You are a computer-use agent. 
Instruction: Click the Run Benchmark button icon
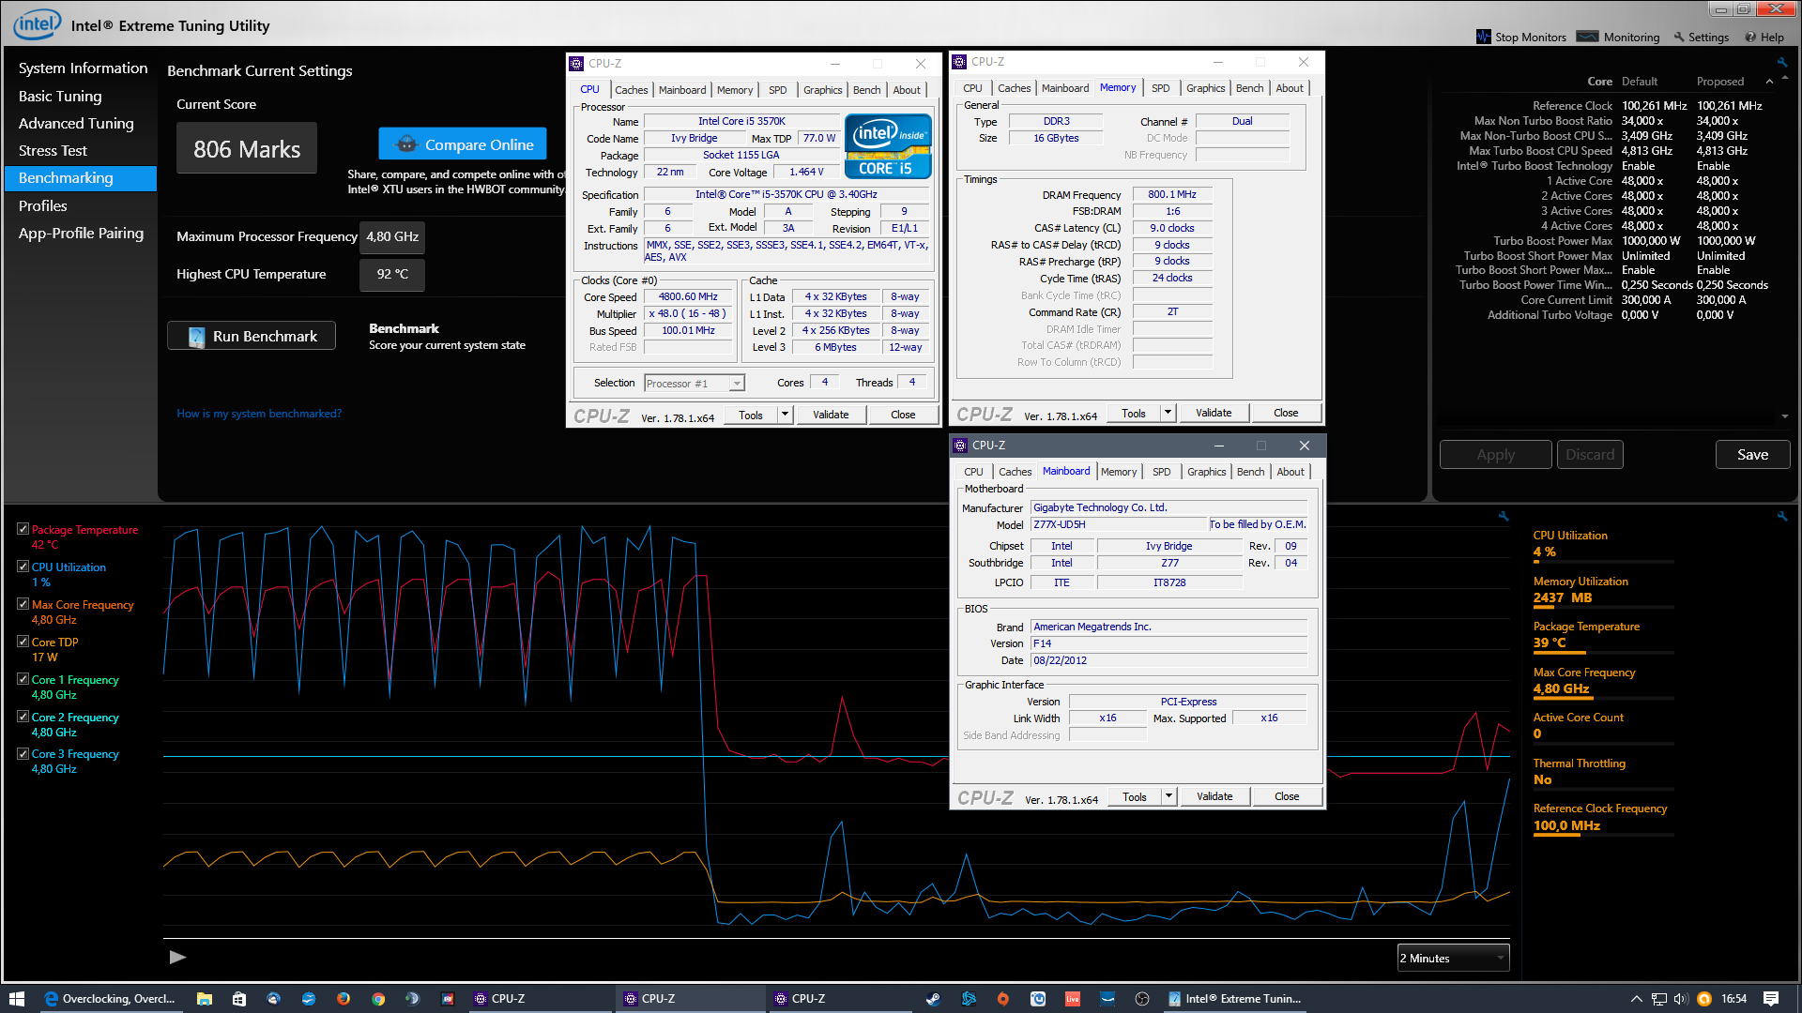(196, 336)
